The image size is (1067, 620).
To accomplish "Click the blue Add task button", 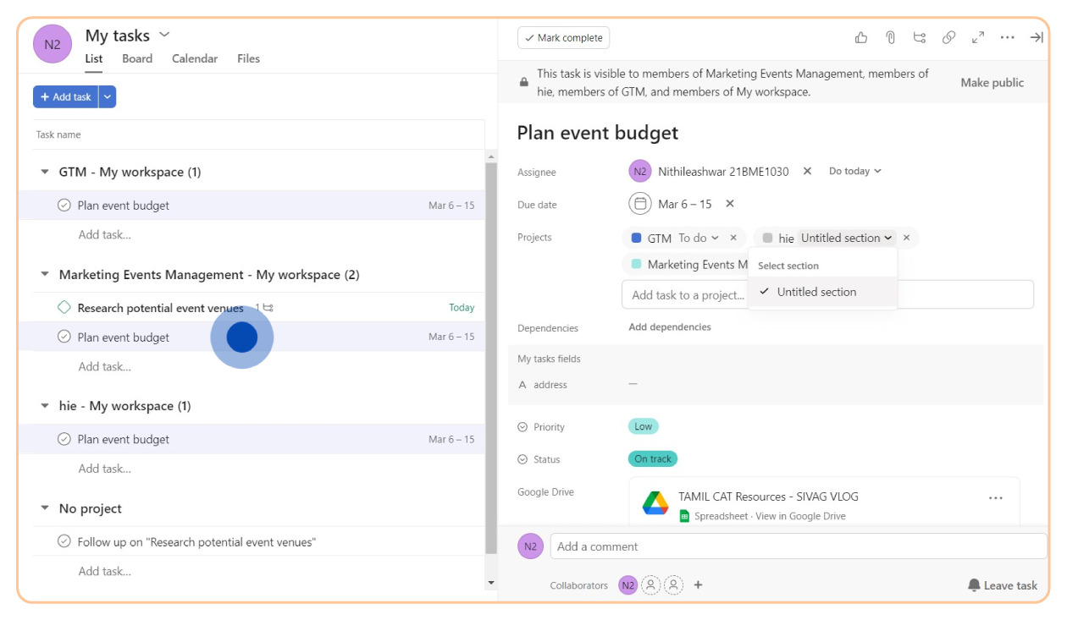I will pyautogui.click(x=66, y=97).
